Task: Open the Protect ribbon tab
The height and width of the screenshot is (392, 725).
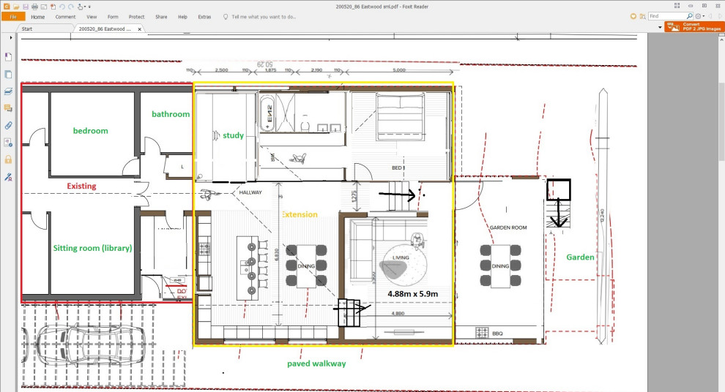Action: point(136,17)
